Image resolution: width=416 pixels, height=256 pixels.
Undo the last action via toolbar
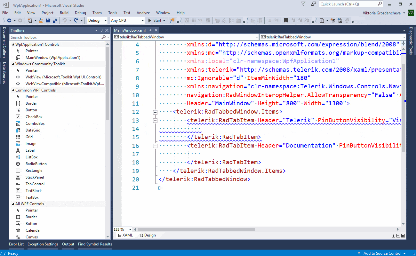[x=64, y=20]
